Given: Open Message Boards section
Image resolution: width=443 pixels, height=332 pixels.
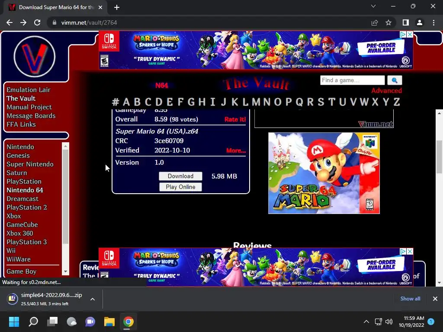Looking at the screenshot, I should tap(31, 116).
